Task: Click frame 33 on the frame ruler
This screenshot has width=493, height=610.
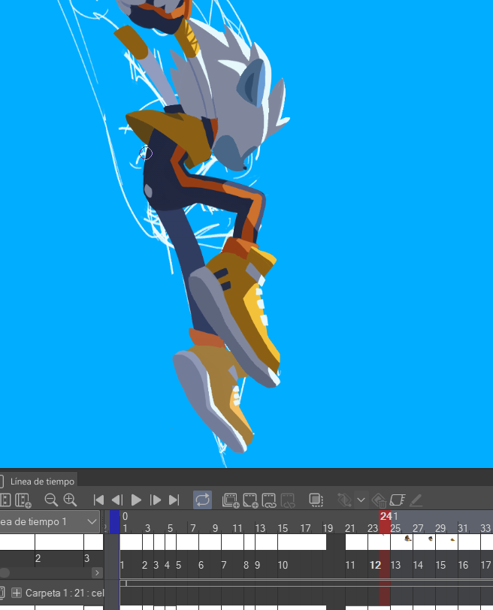Action: pos(485,528)
